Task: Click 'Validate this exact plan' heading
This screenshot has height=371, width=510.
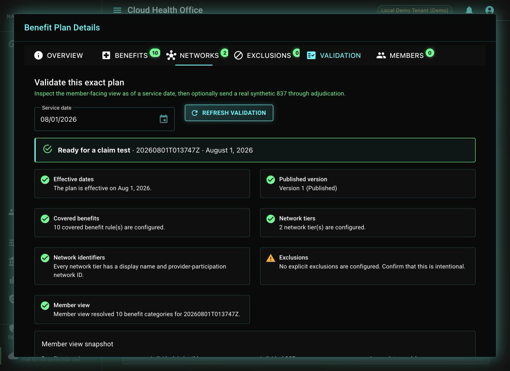Action: 79,83
